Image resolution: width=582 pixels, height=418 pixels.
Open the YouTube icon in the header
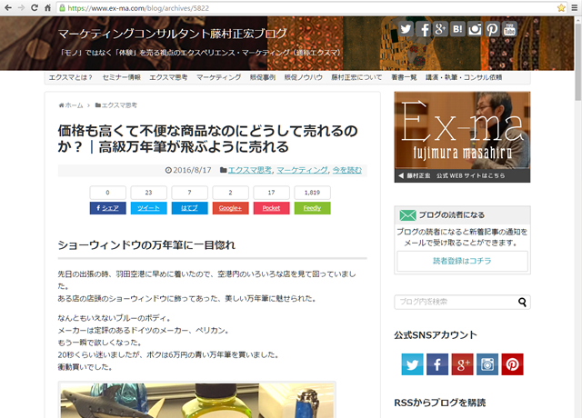click(509, 30)
